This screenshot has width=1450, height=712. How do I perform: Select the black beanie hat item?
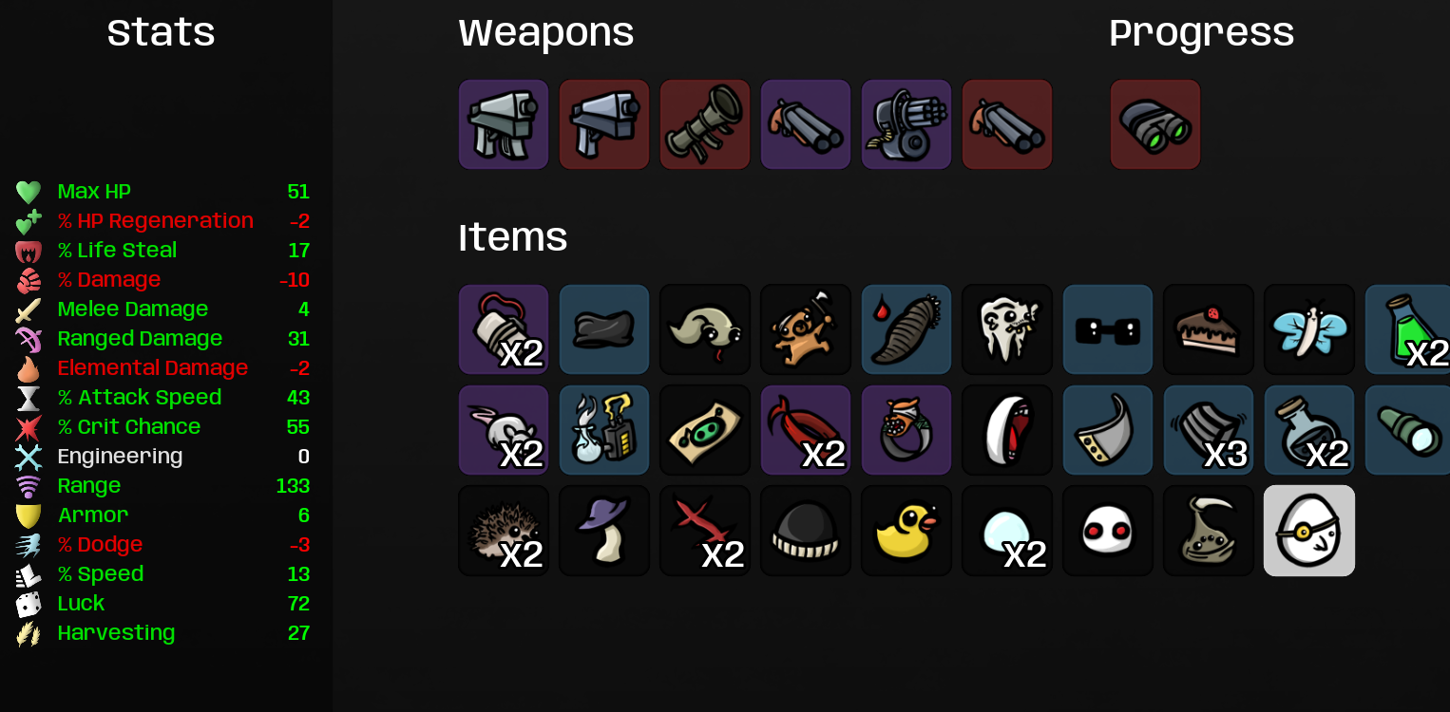click(806, 531)
